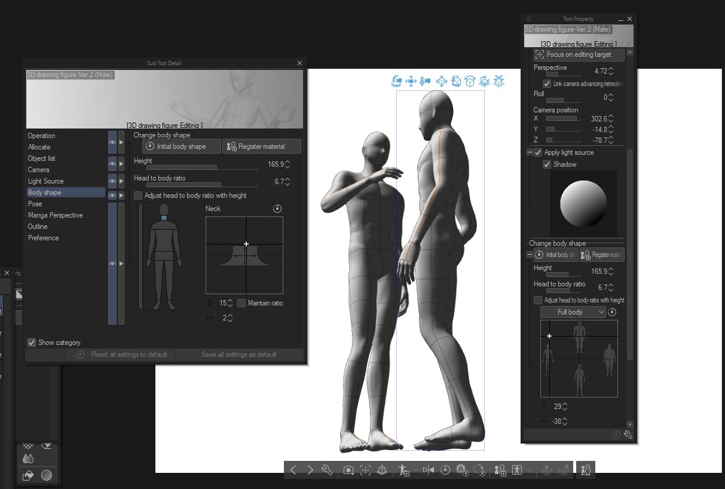Click Camera position X stepper
Screen dimensions: 725x489
pos(611,119)
